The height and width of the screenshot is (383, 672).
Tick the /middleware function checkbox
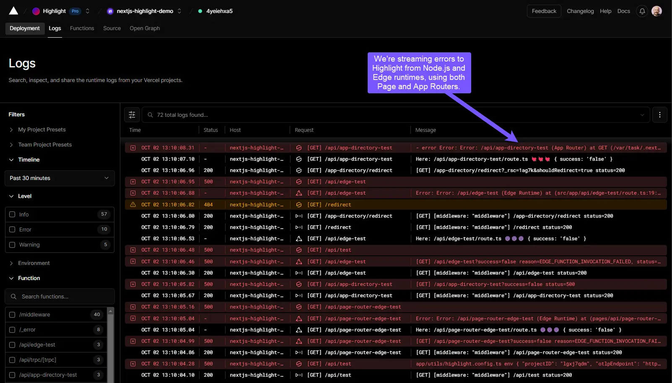(12, 315)
